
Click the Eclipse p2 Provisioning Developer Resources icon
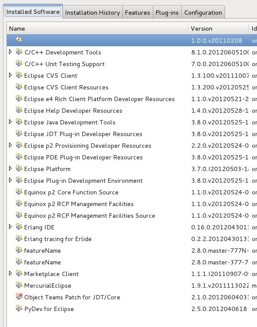coord(19,145)
